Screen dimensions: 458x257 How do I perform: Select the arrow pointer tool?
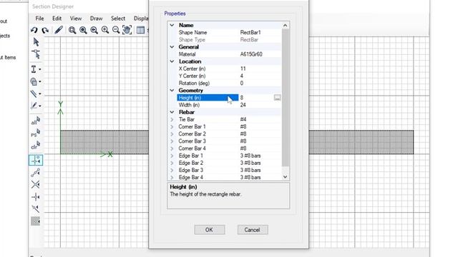36,42
